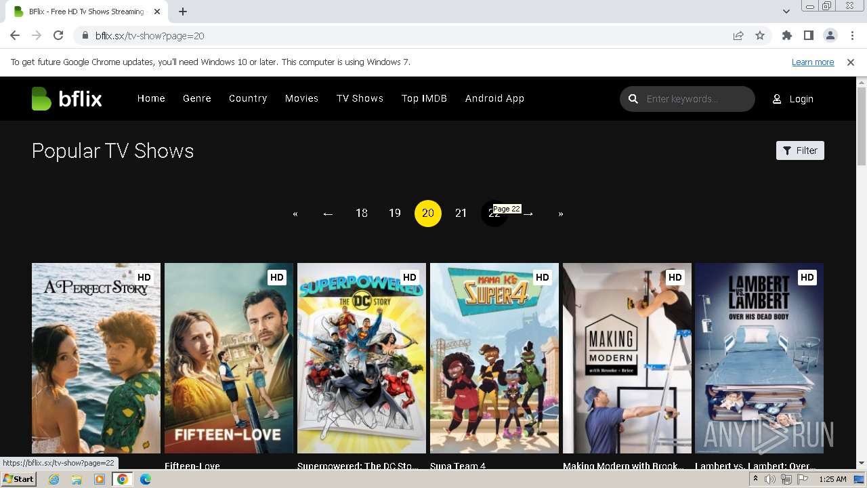Click the volume icon in system tray
This screenshot has height=488, width=867.
point(770,479)
